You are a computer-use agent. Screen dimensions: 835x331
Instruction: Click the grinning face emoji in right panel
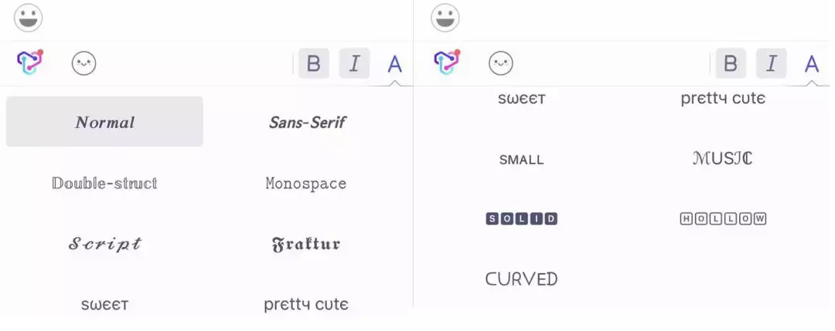(445, 18)
